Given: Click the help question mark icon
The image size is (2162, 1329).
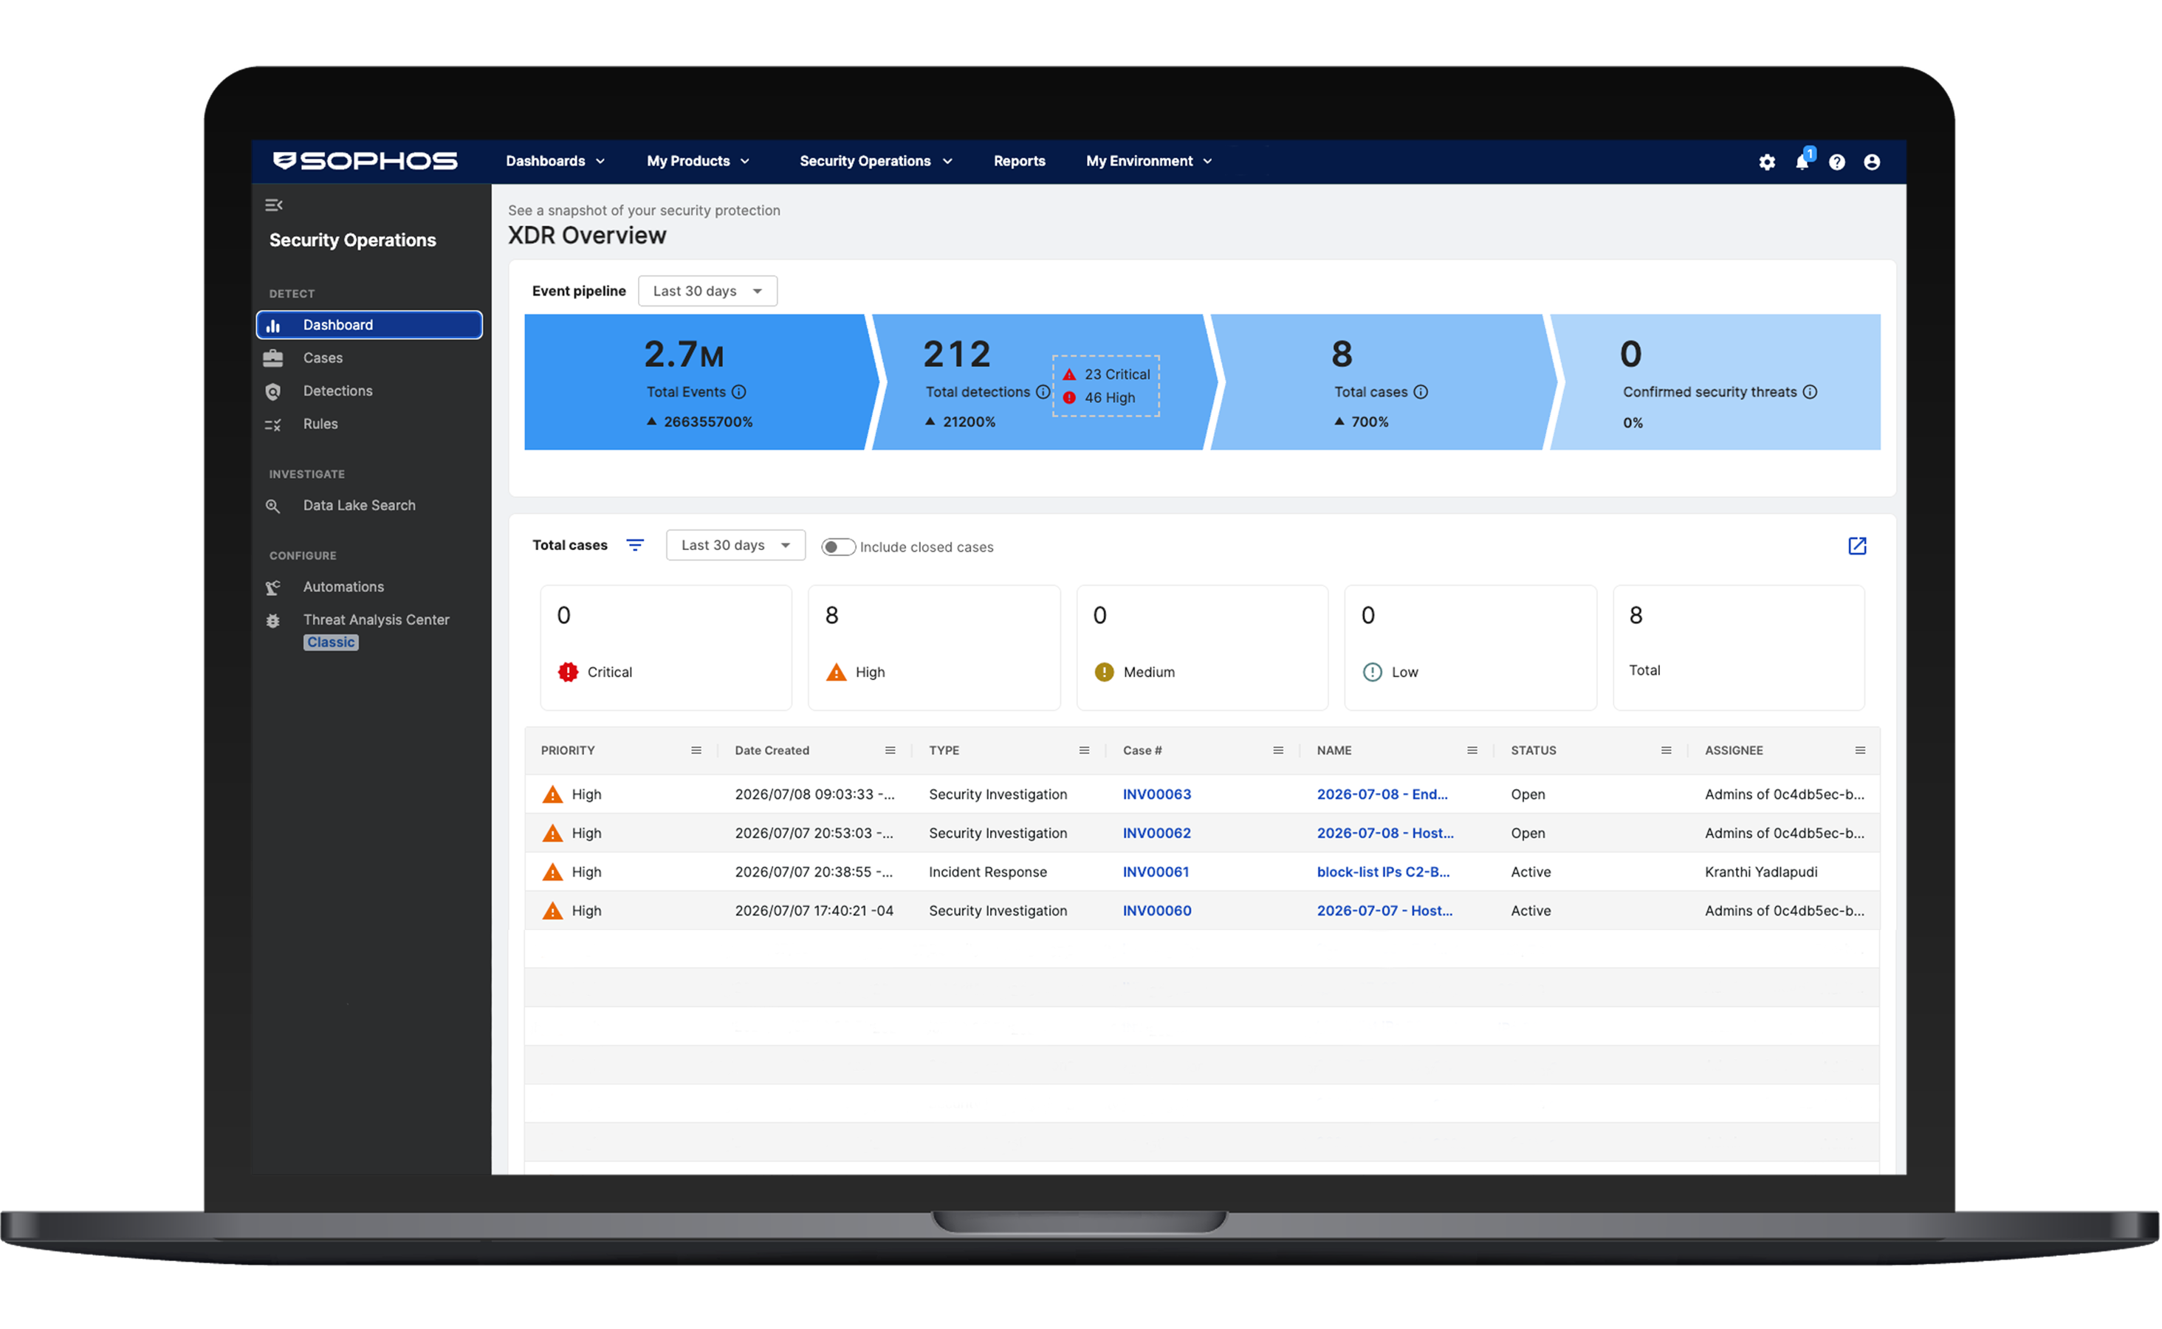Looking at the screenshot, I should tap(1837, 162).
